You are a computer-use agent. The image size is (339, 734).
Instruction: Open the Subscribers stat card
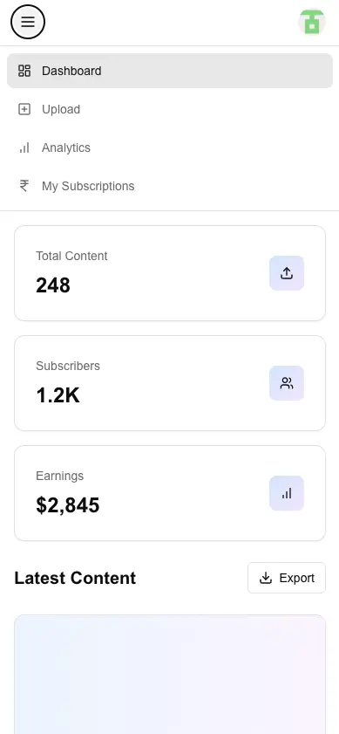pyautogui.click(x=170, y=383)
